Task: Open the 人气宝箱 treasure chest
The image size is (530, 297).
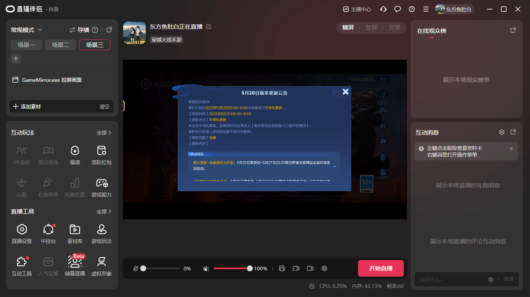Action: [x=48, y=266]
